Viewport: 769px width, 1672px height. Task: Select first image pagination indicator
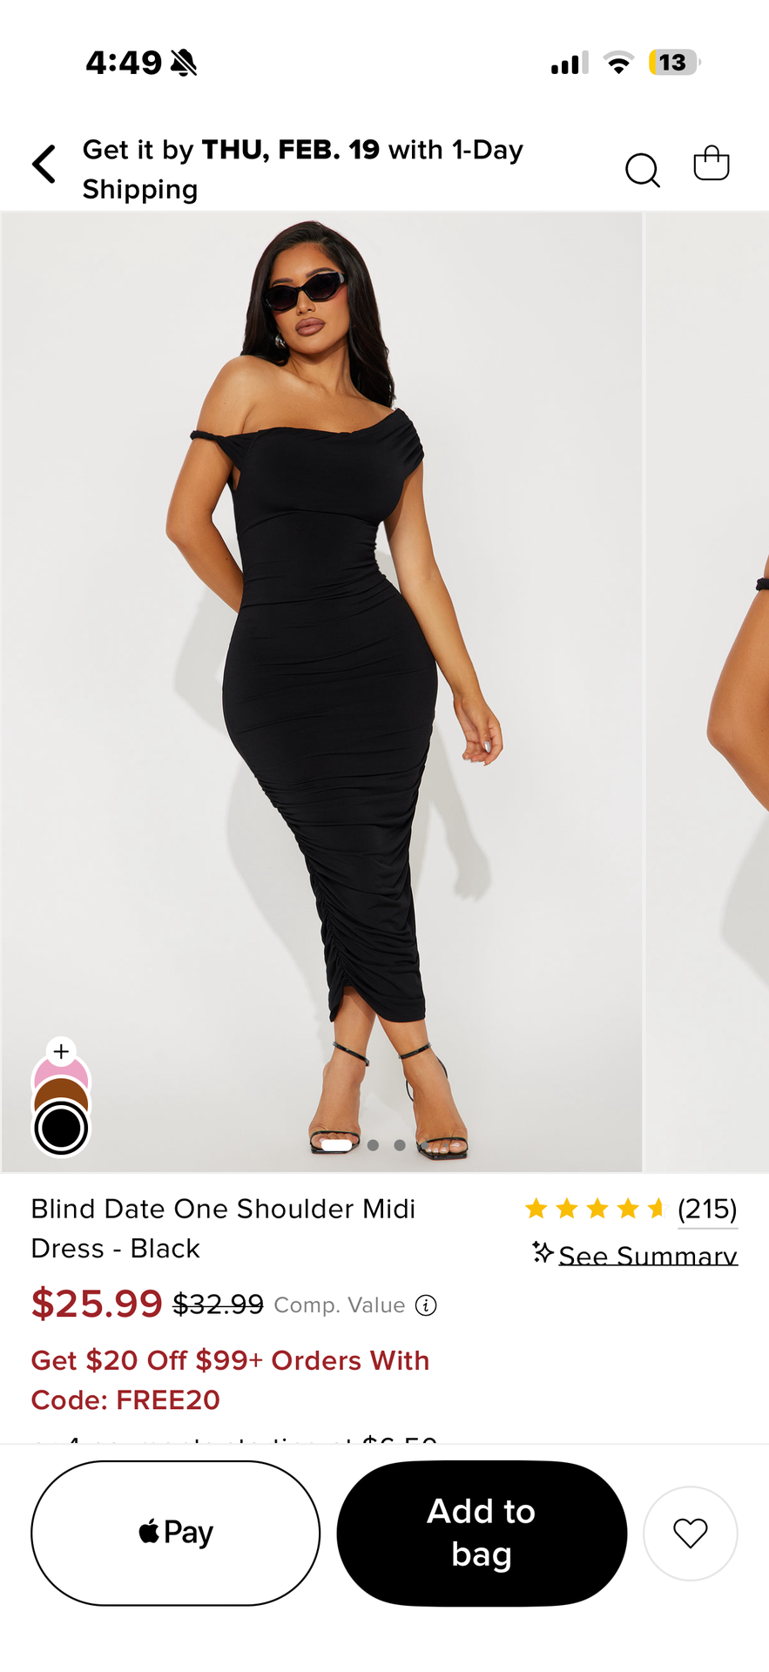(x=337, y=1145)
